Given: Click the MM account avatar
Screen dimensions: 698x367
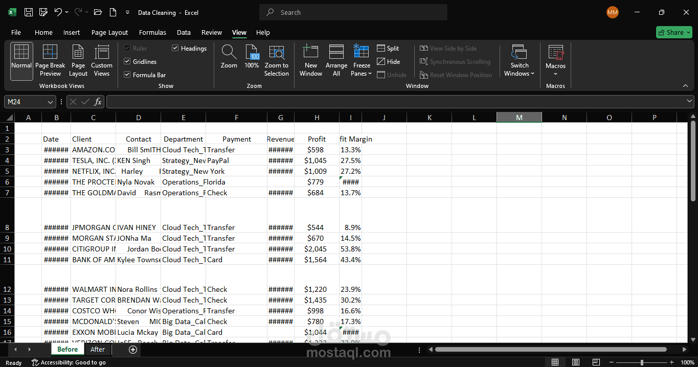Looking at the screenshot, I should (x=612, y=12).
